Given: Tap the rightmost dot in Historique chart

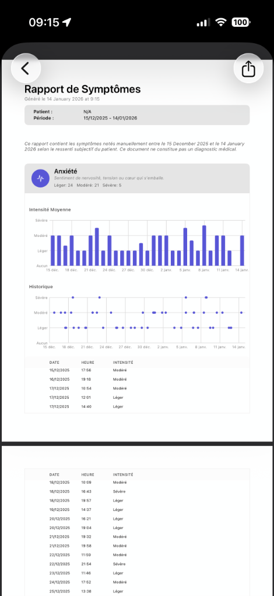Looking at the screenshot, I should click(241, 313).
